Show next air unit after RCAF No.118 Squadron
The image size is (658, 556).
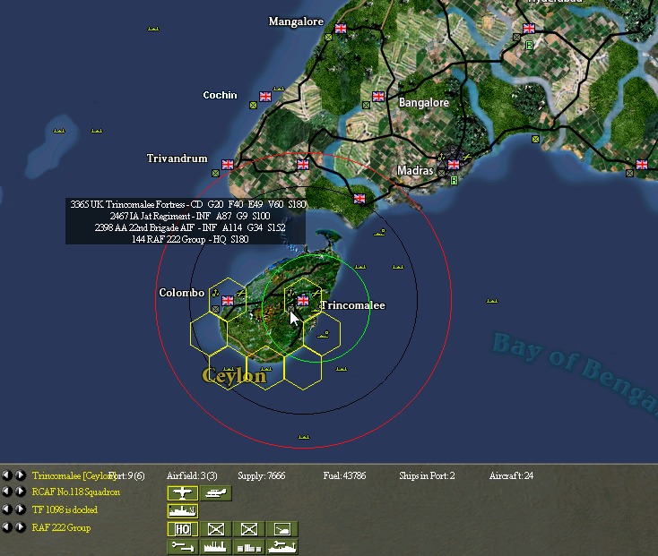[20, 492]
